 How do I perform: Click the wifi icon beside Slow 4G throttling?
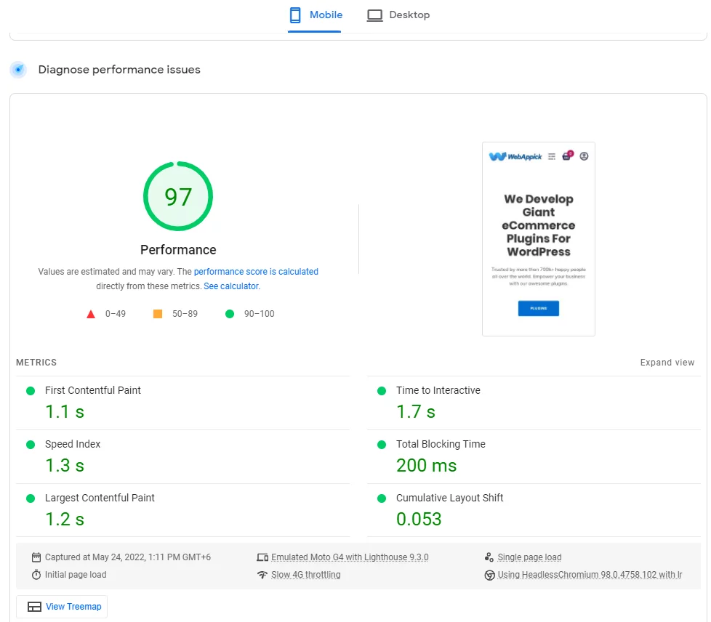262,575
